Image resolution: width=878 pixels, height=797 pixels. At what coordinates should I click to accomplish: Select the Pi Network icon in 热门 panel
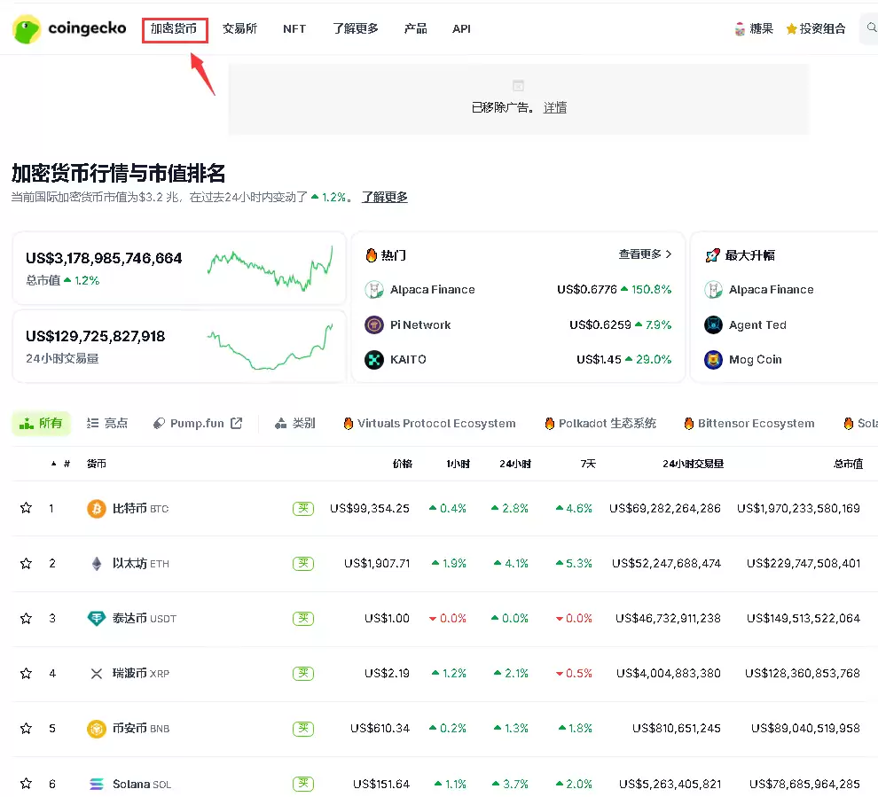point(373,324)
